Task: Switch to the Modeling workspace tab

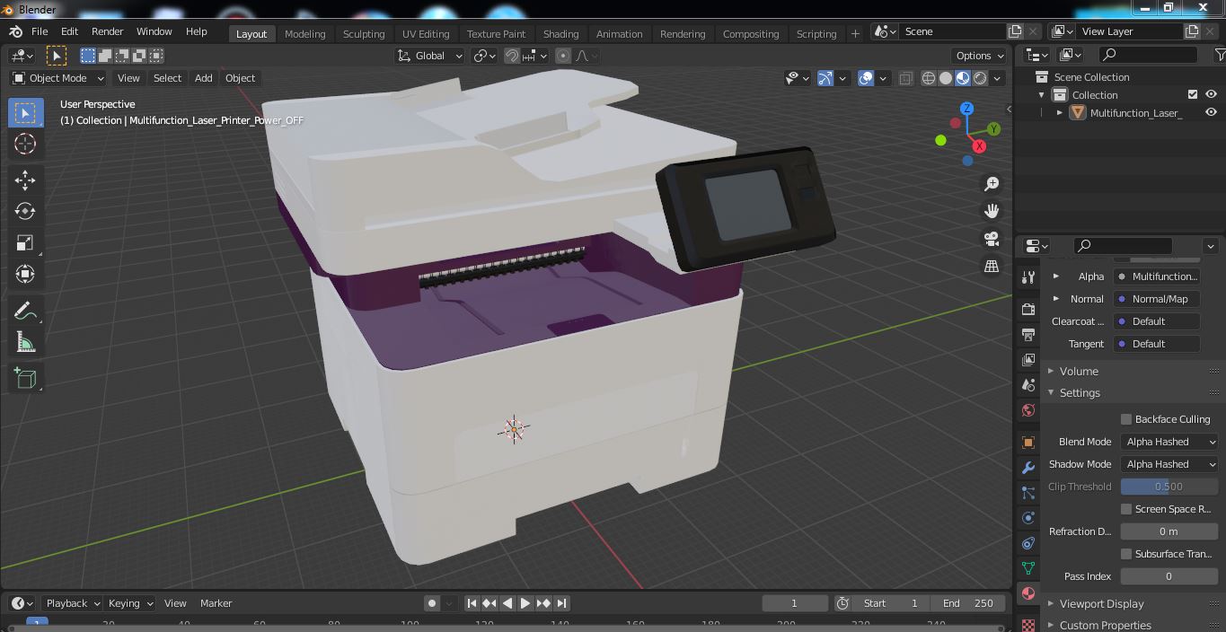Action: pos(304,33)
